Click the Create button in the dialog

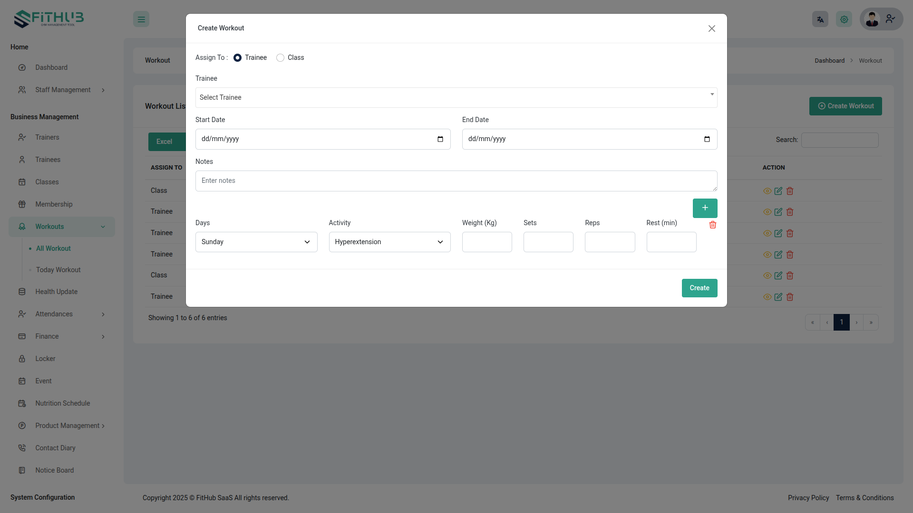point(699,288)
